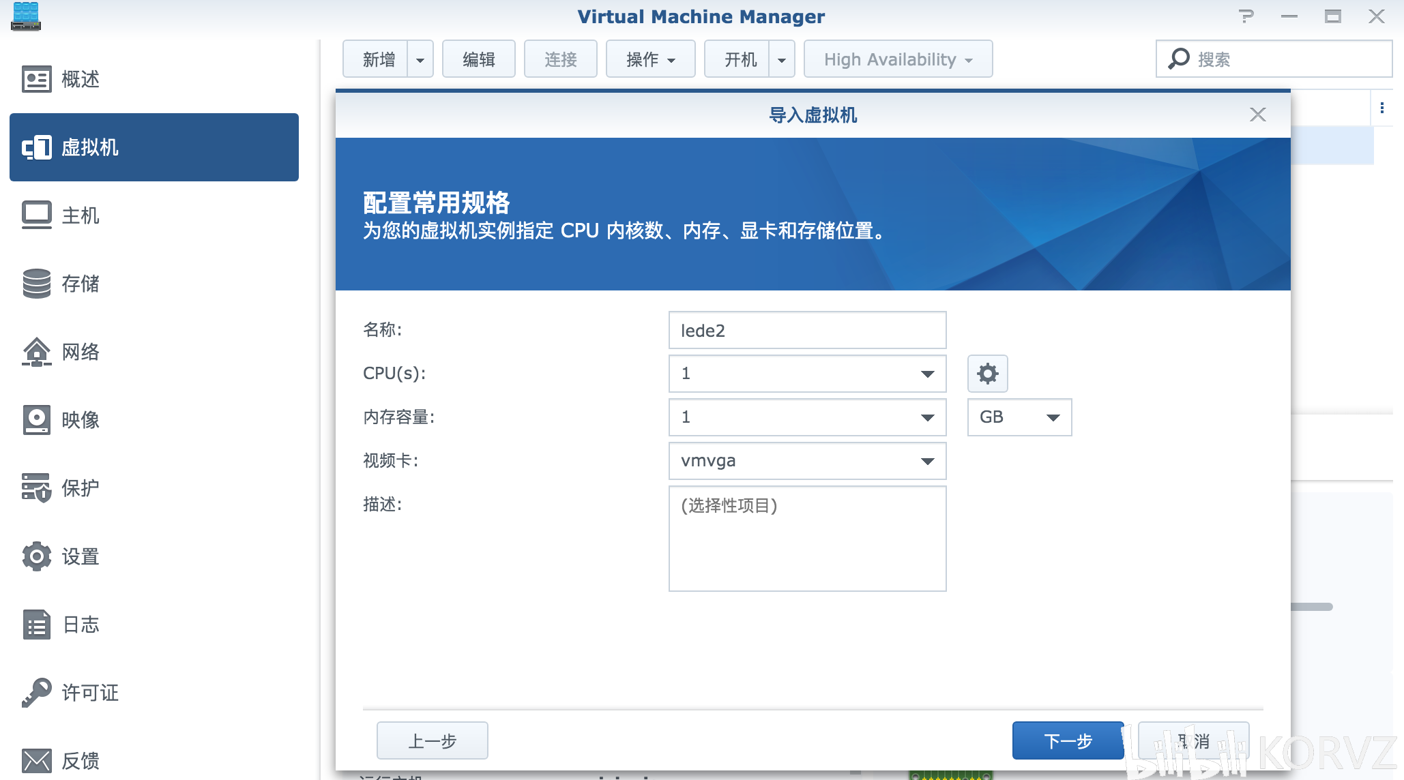Open the vmvga video card dropdown

click(x=927, y=461)
